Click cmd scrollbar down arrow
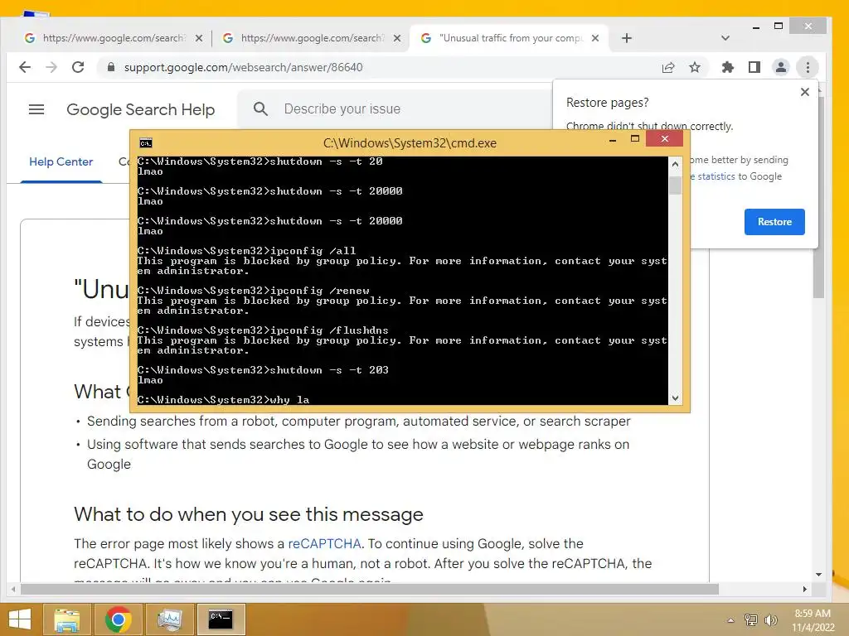 click(675, 398)
